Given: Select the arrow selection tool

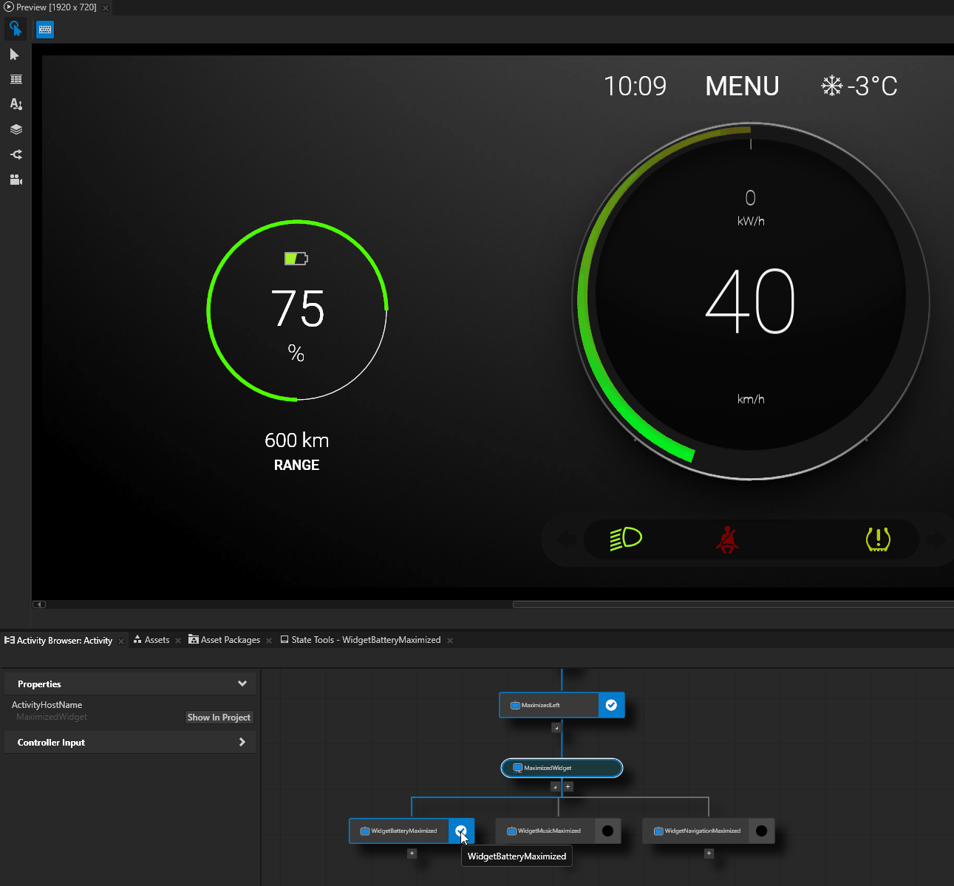Looking at the screenshot, I should [15, 55].
